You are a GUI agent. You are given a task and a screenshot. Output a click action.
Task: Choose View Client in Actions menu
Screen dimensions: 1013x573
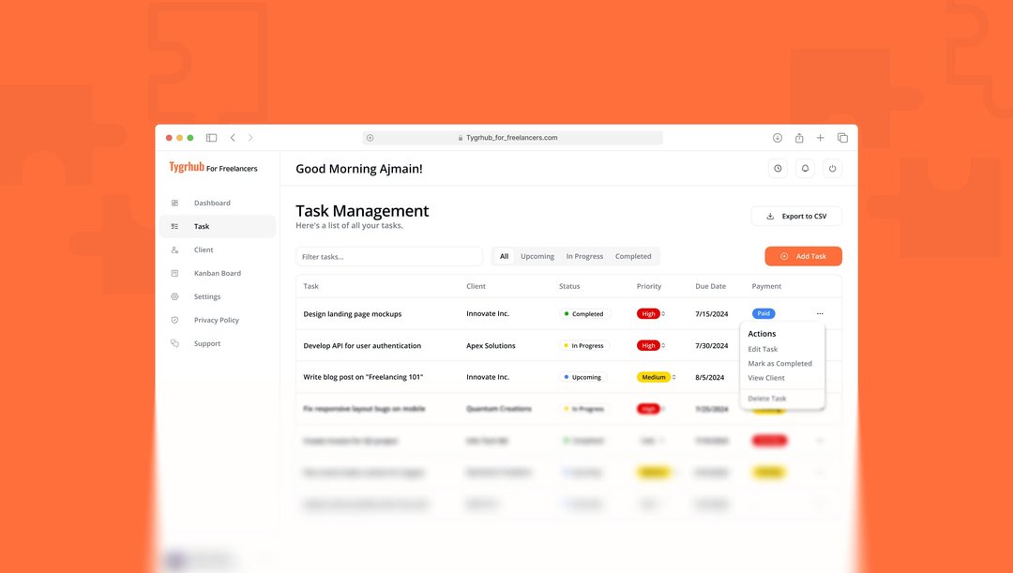pos(766,378)
